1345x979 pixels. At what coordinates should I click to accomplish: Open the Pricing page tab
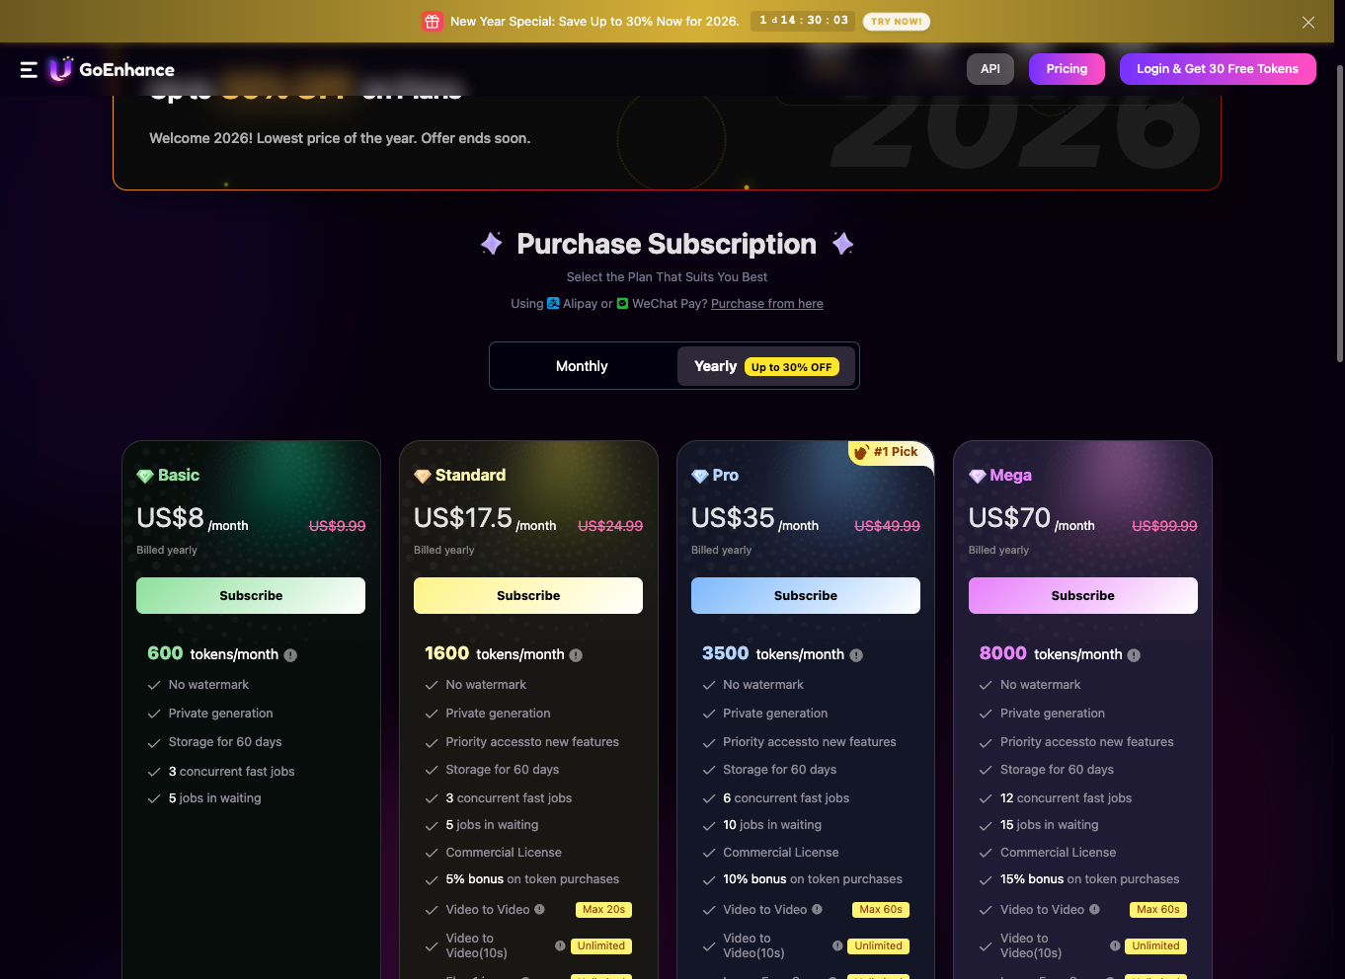point(1067,69)
